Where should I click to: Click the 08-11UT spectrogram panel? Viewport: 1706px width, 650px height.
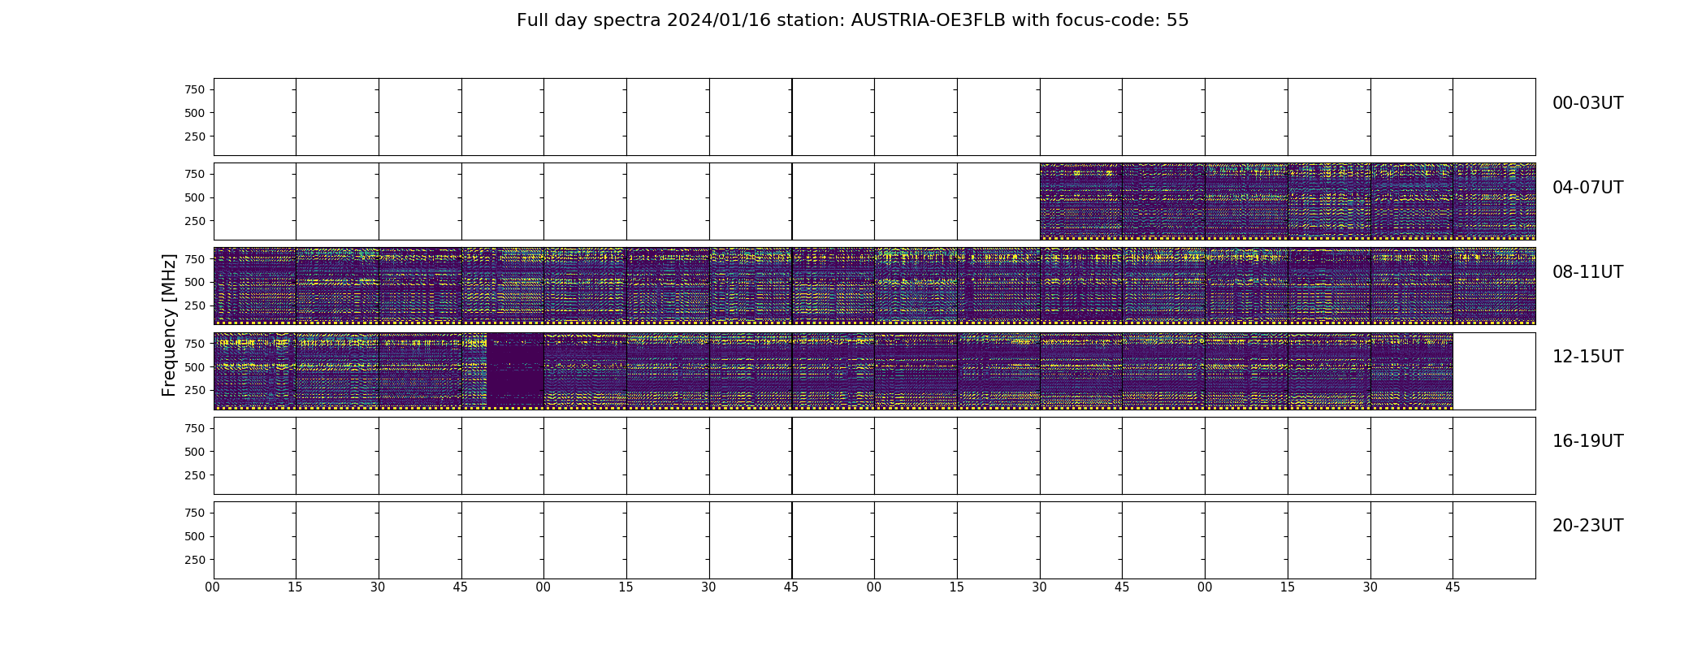874,286
